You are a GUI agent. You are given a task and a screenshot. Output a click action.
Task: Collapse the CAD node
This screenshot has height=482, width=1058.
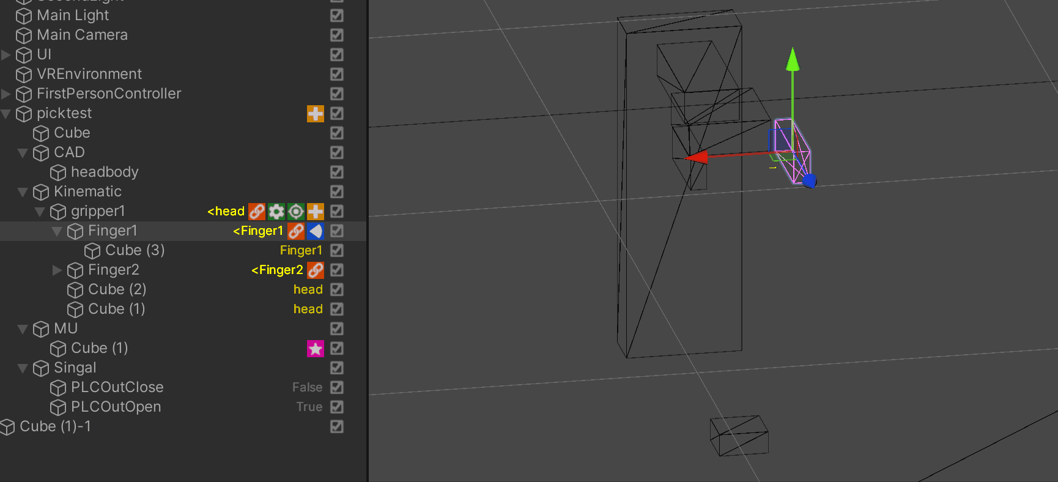pos(23,153)
